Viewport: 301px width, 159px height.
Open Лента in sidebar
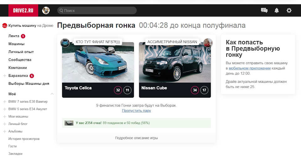[x=14, y=36]
